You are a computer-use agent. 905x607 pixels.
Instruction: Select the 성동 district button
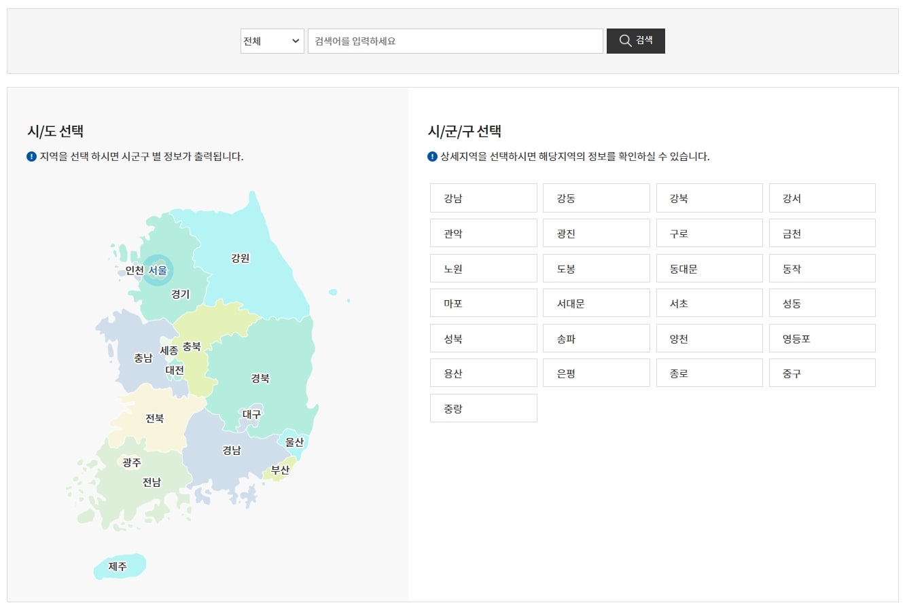(822, 303)
